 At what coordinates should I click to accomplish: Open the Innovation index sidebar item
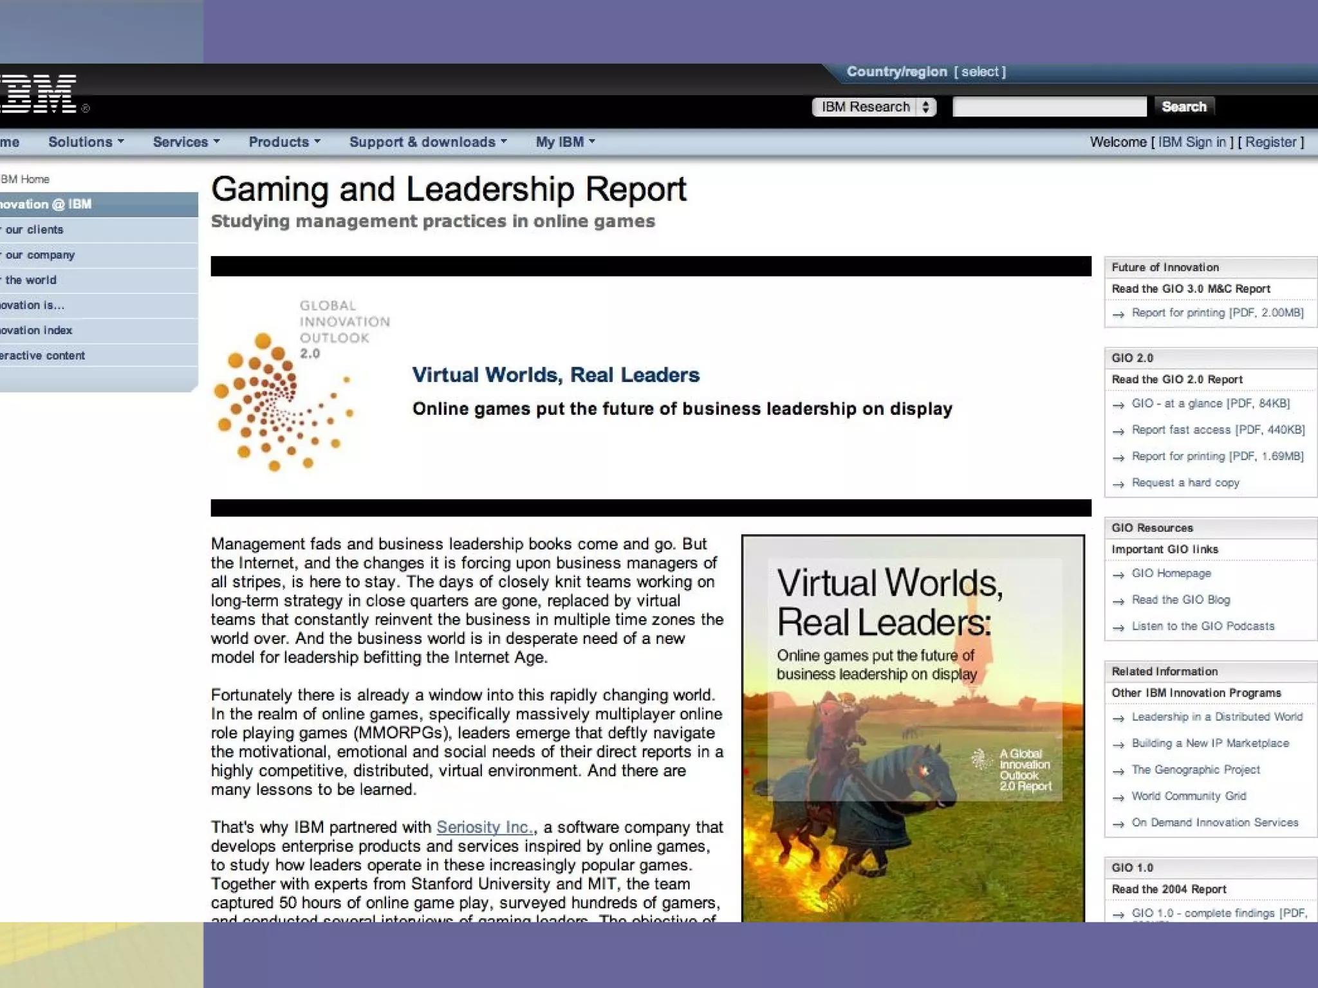point(98,330)
